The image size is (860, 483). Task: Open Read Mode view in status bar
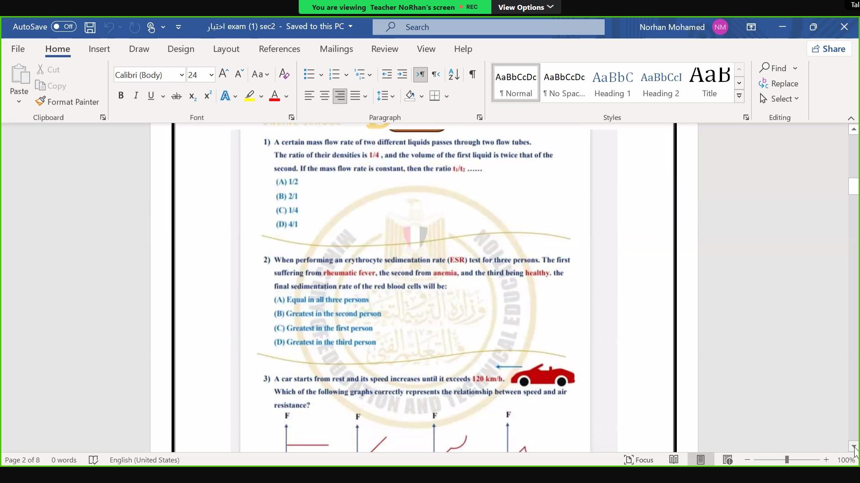point(674,460)
